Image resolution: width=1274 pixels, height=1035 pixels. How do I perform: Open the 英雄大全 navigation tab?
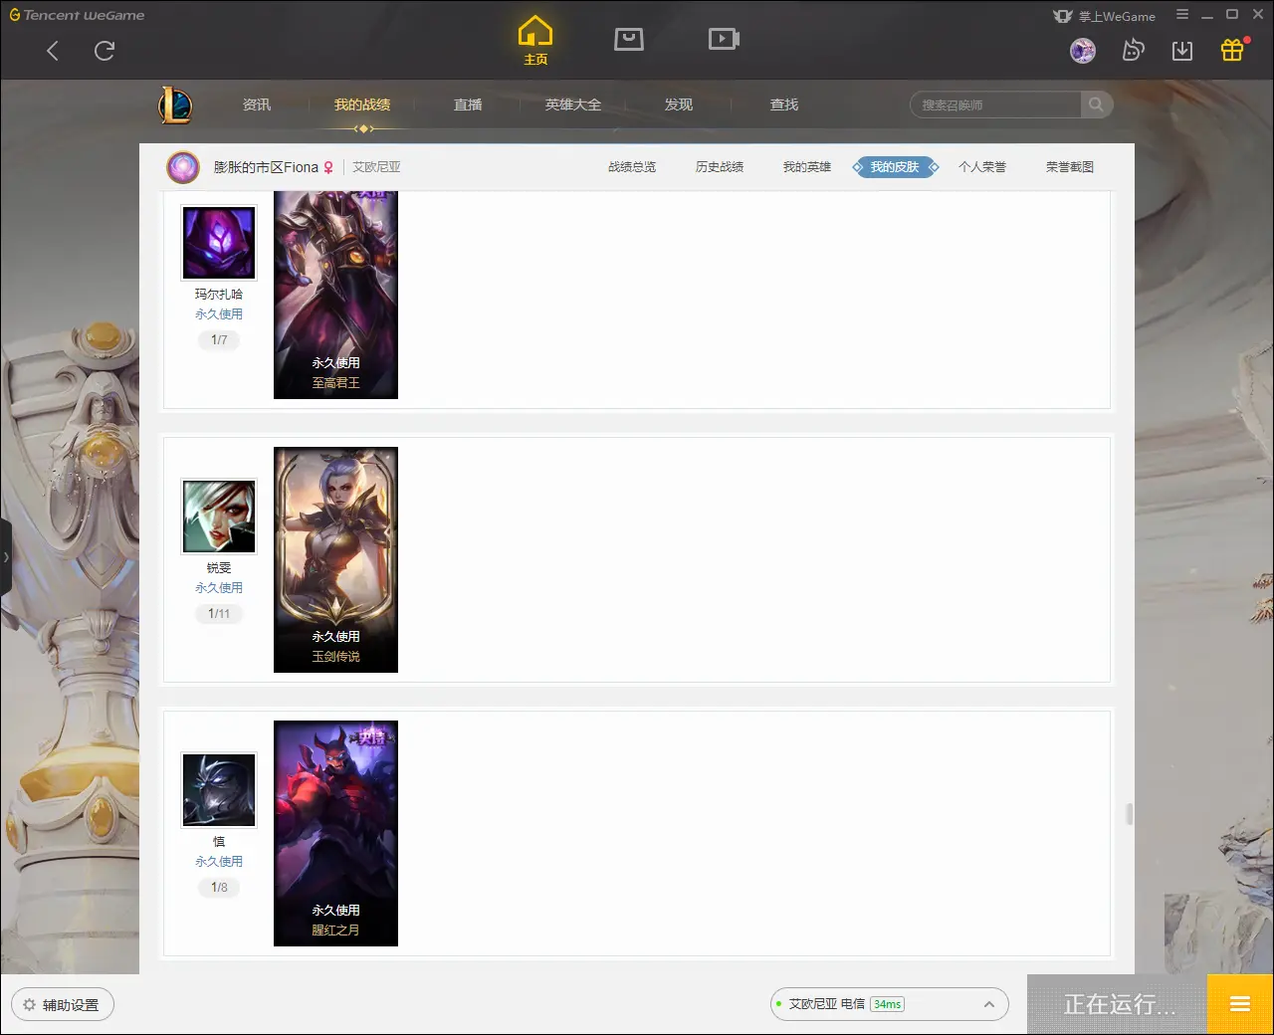573,104
